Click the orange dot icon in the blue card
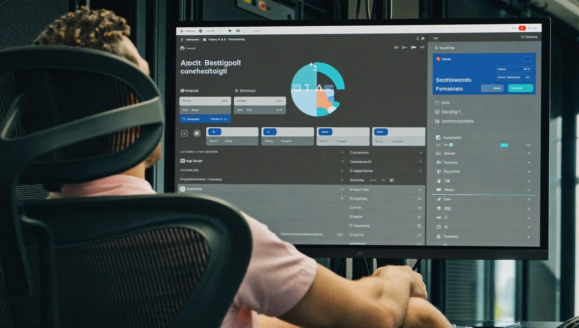This screenshot has height=328, width=579. point(438,59)
